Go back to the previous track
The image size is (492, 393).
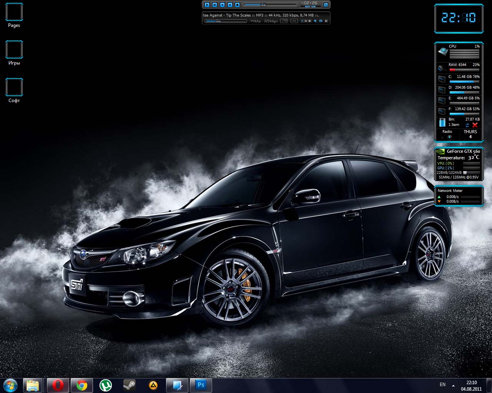pos(222,5)
